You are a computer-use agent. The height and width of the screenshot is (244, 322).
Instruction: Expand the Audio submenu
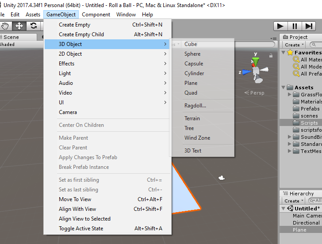[x=107, y=83]
